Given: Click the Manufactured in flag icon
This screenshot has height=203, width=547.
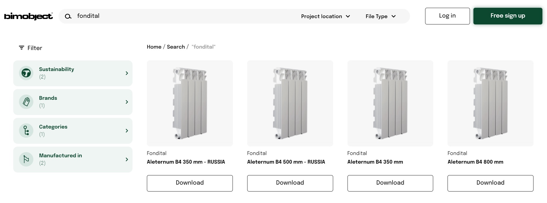Looking at the screenshot, I should pos(26,159).
